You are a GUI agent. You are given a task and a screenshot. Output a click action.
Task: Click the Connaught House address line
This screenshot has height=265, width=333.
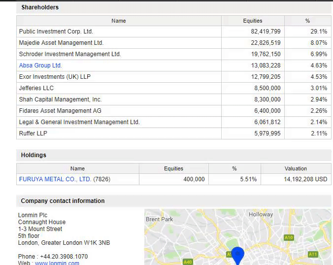pos(42,222)
